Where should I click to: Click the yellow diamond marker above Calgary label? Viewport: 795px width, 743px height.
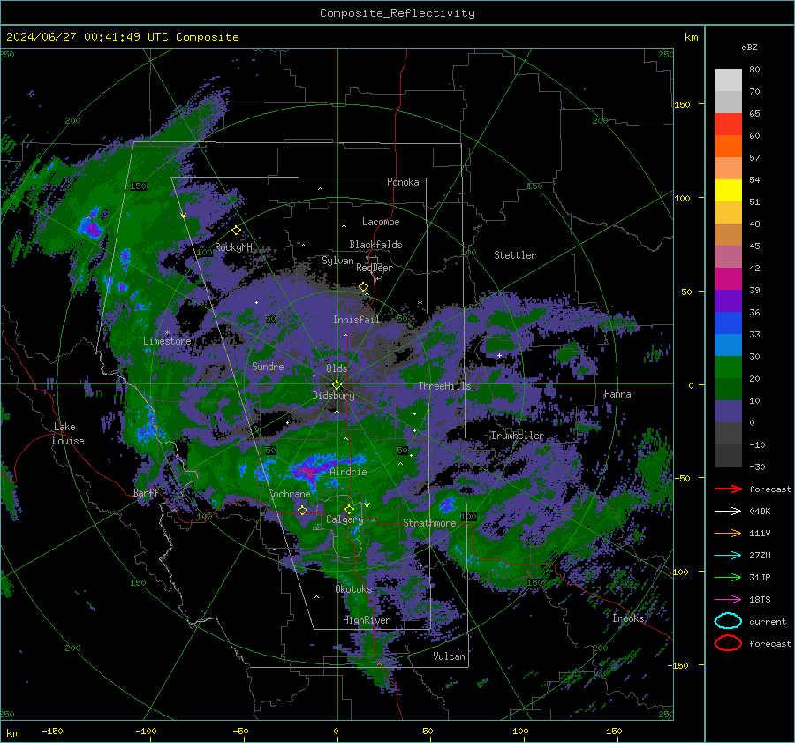(349, 509)
